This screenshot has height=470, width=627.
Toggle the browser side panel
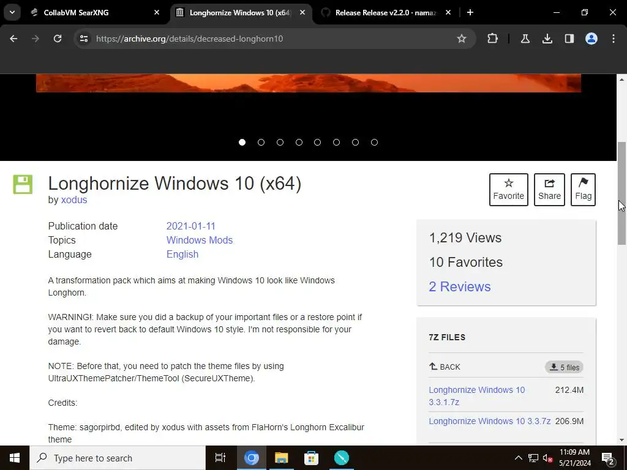(x=569, y=39)
